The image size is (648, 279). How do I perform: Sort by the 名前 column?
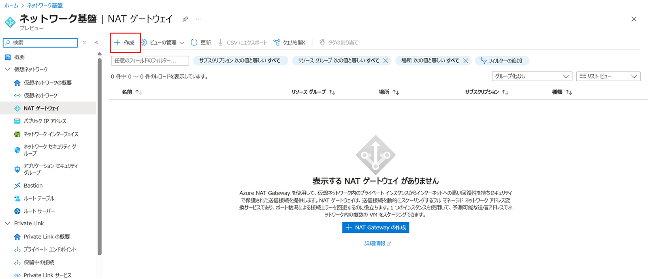pyautogui.click(x=132, y=92)
